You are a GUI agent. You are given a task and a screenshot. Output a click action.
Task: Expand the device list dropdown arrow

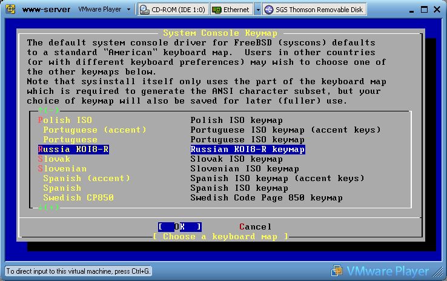(257, 10)
